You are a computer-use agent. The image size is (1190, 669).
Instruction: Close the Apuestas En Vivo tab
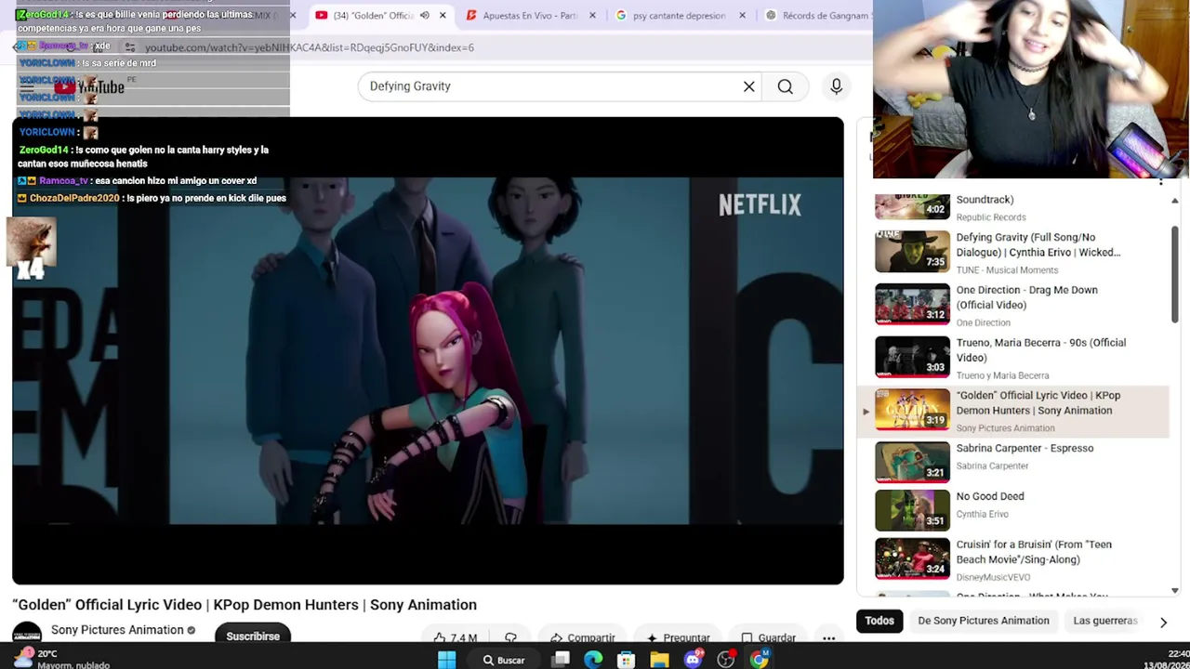[592, 16]
